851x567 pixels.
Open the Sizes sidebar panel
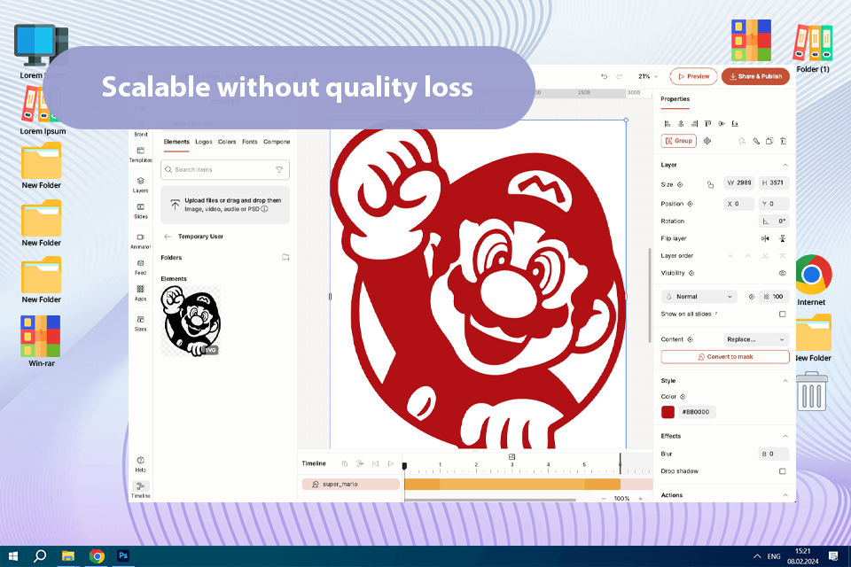tap(141, 324)
